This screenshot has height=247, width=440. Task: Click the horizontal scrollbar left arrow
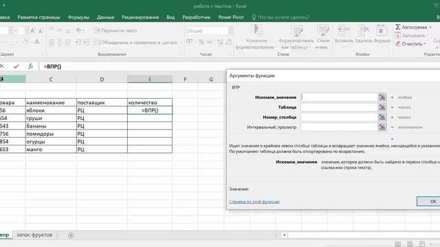284,235
